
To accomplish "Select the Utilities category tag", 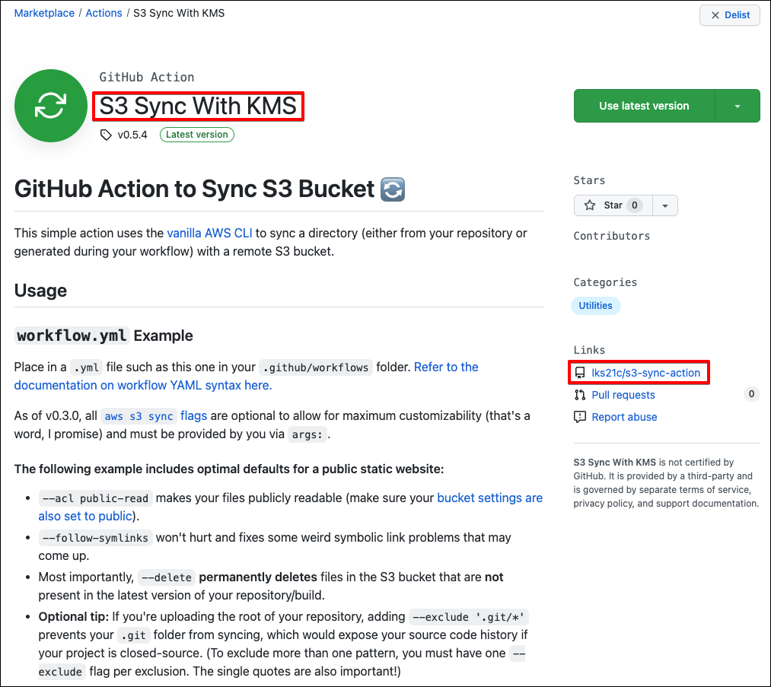I will tap(595, 306).
